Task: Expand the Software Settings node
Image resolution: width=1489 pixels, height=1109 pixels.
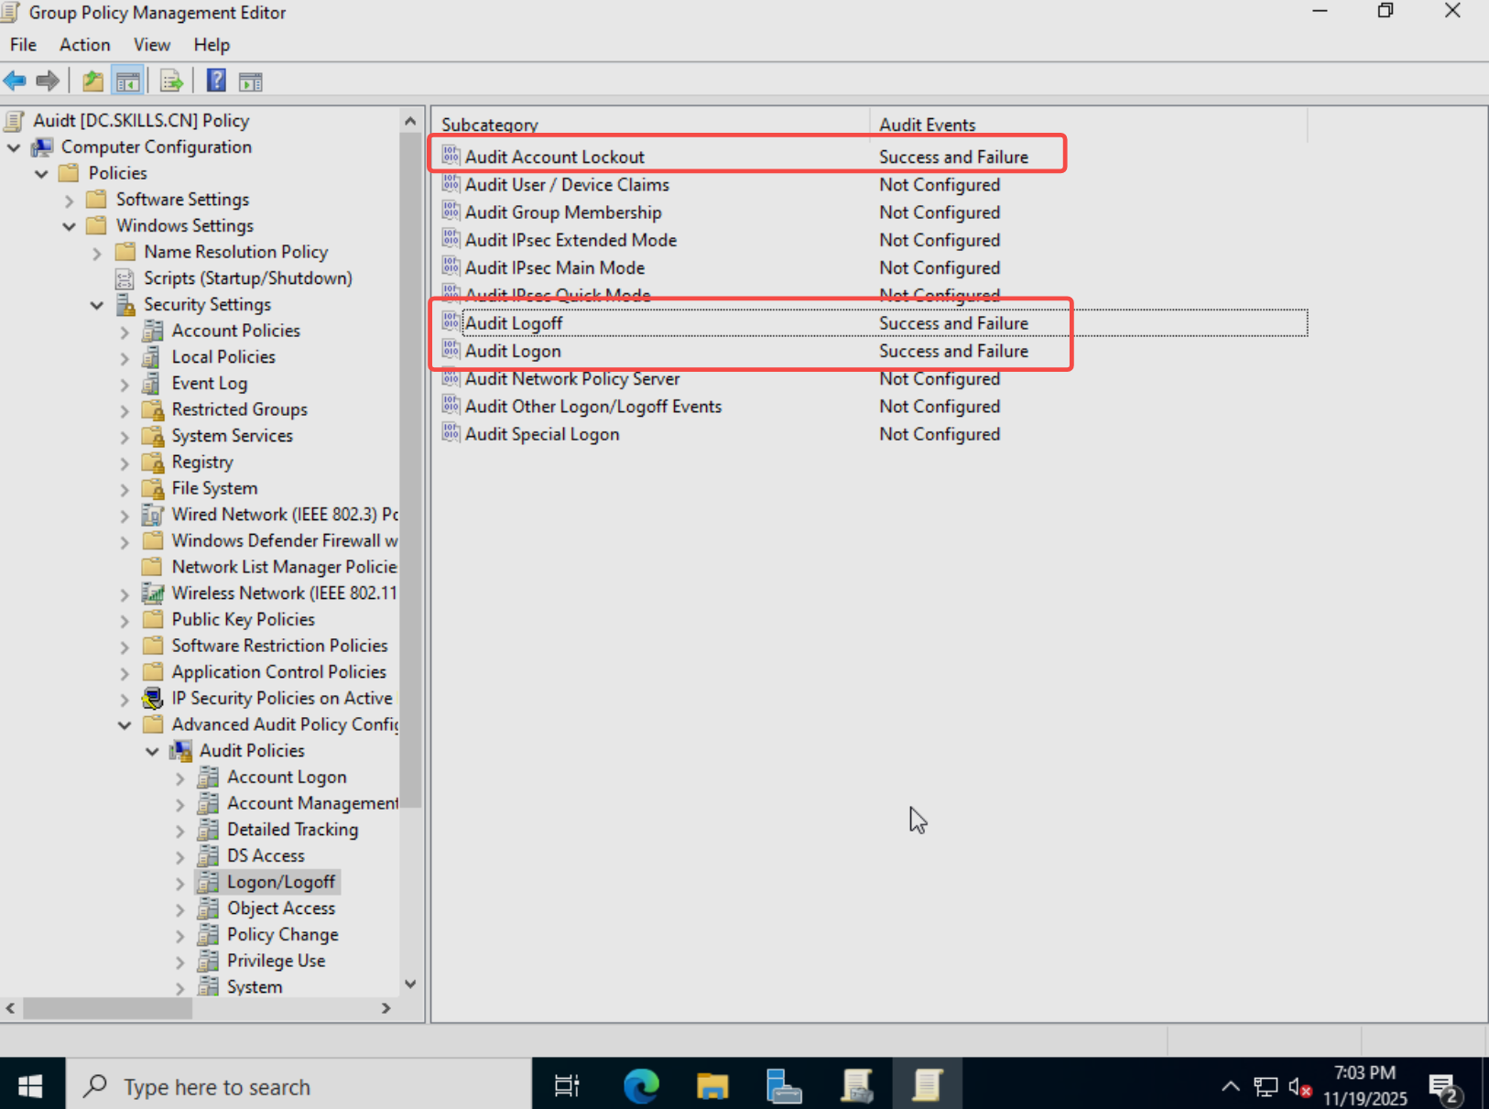Action: click(69, 201)
